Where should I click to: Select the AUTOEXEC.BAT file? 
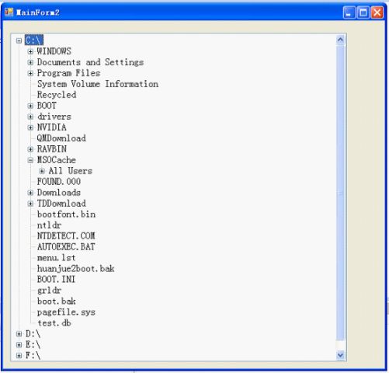[66, 247]
